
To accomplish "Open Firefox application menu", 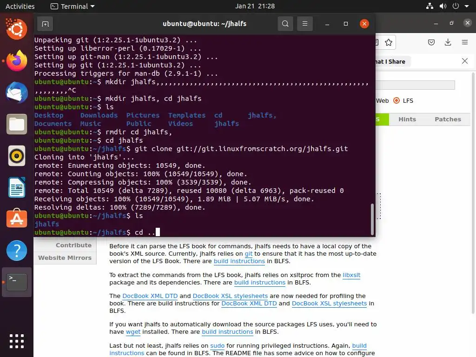I will 465,42.
